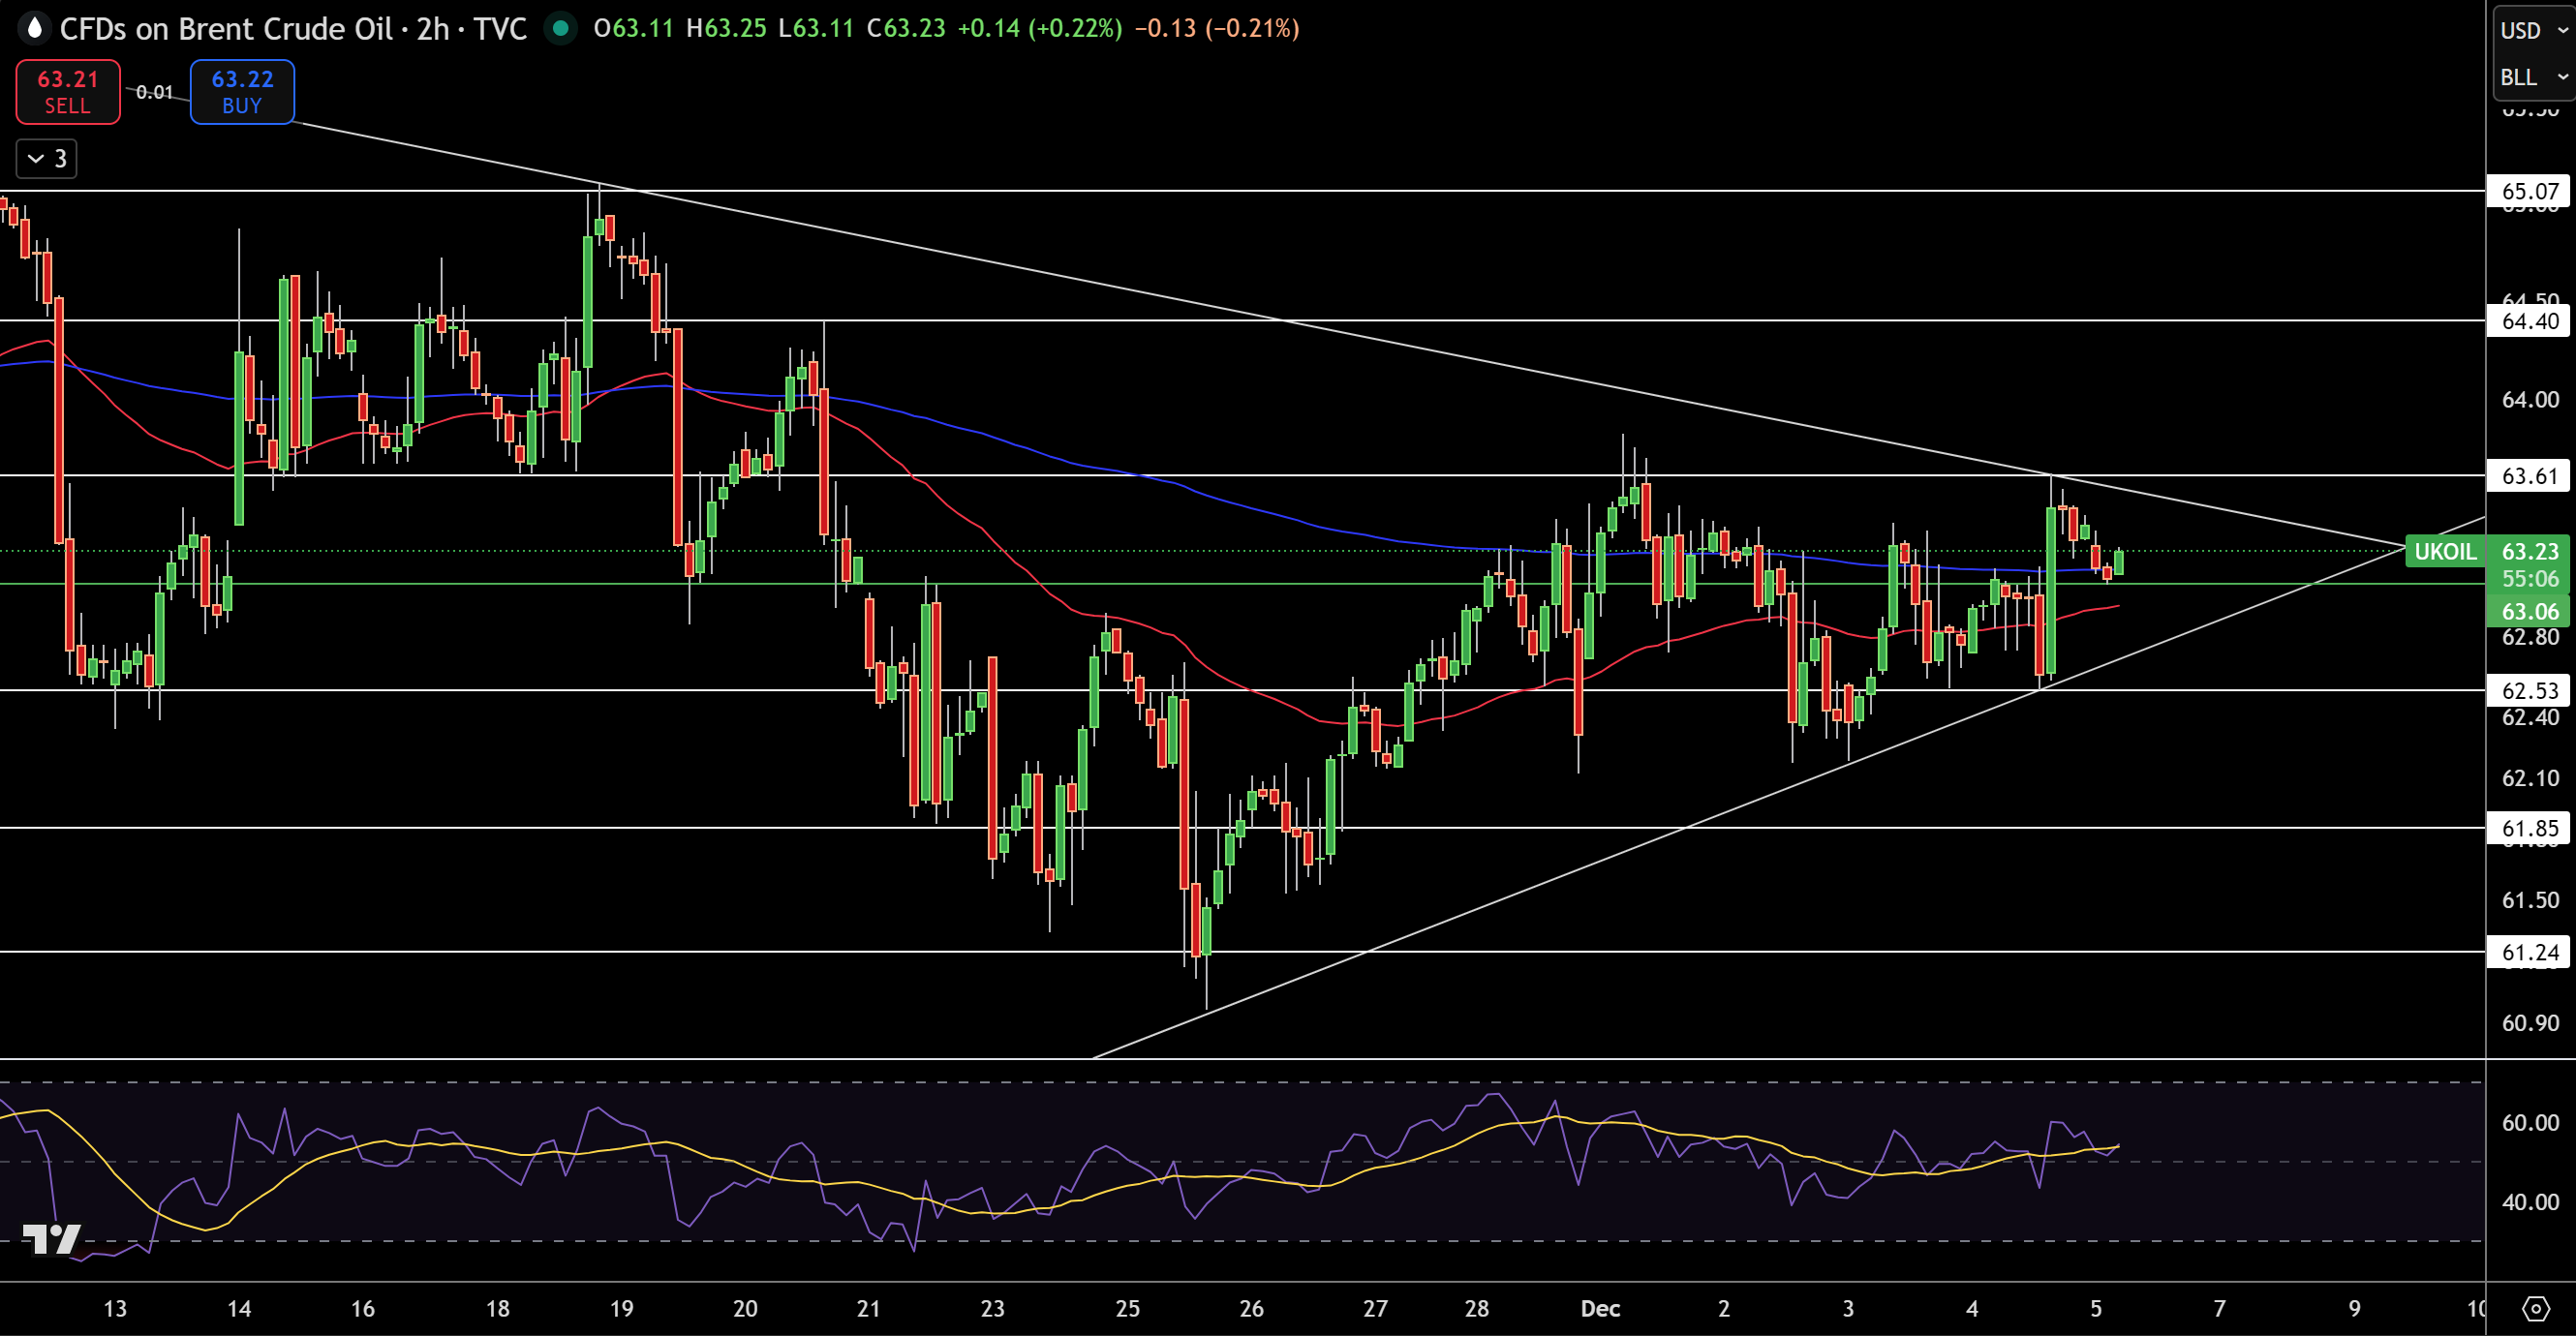The width and height of the screenshot is (2576, 1336).
Task: Open the BLL unit dropdown
Action: click(x=2533, y=77)
